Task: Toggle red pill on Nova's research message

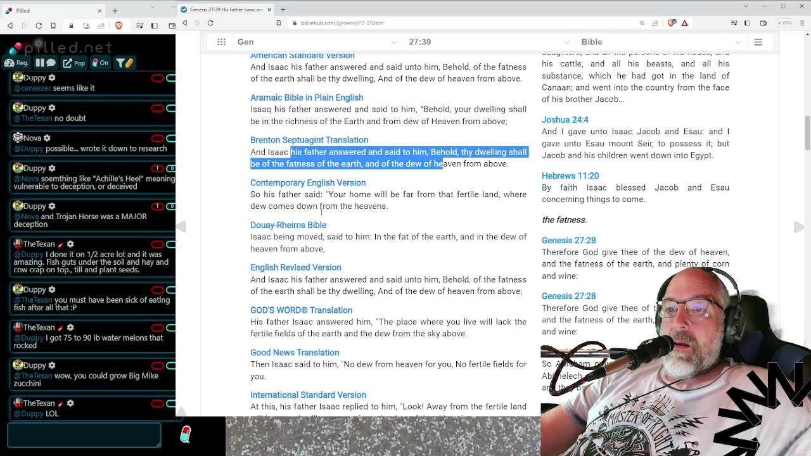Action: 157,139
